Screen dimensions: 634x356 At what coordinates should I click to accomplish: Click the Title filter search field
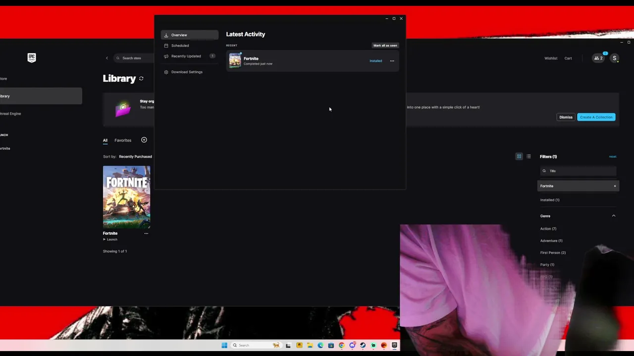tap(578, 171)
